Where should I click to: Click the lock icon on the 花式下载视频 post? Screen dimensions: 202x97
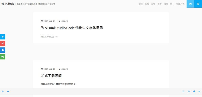(x=59, y=69)
